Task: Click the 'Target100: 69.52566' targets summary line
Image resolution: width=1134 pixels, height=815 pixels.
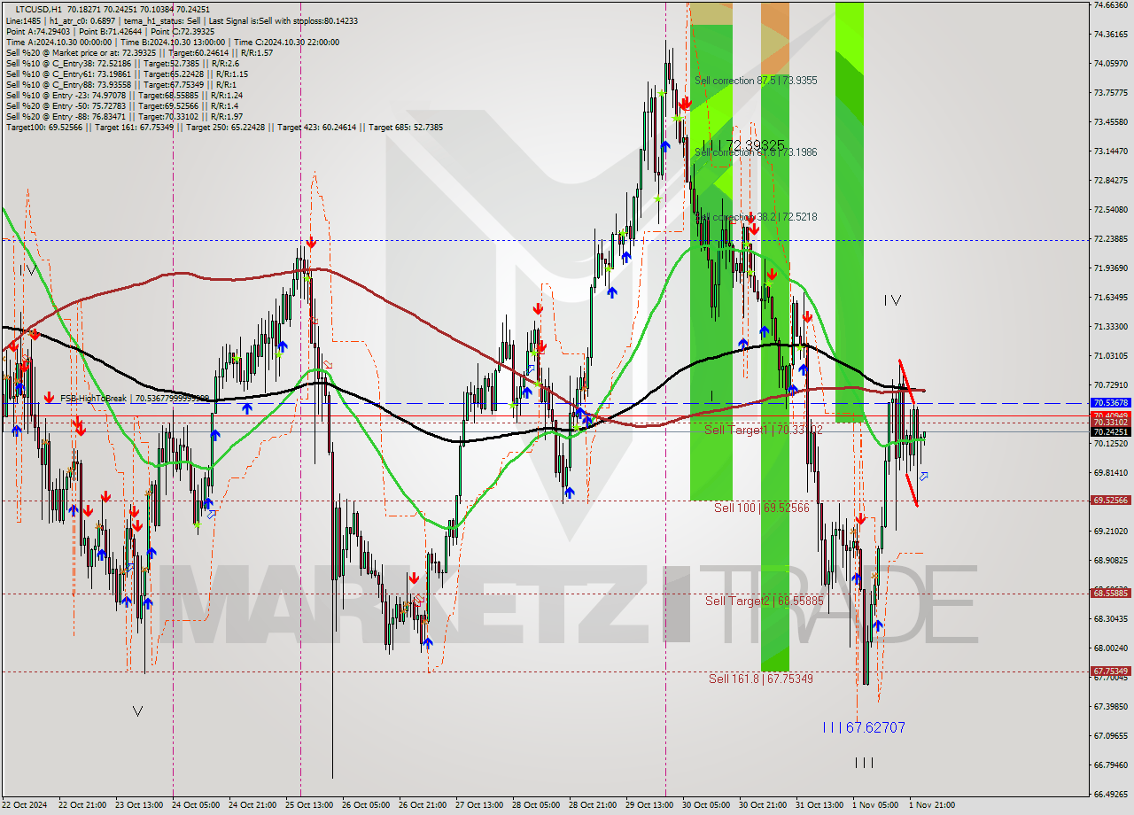Action: point(224,127)
